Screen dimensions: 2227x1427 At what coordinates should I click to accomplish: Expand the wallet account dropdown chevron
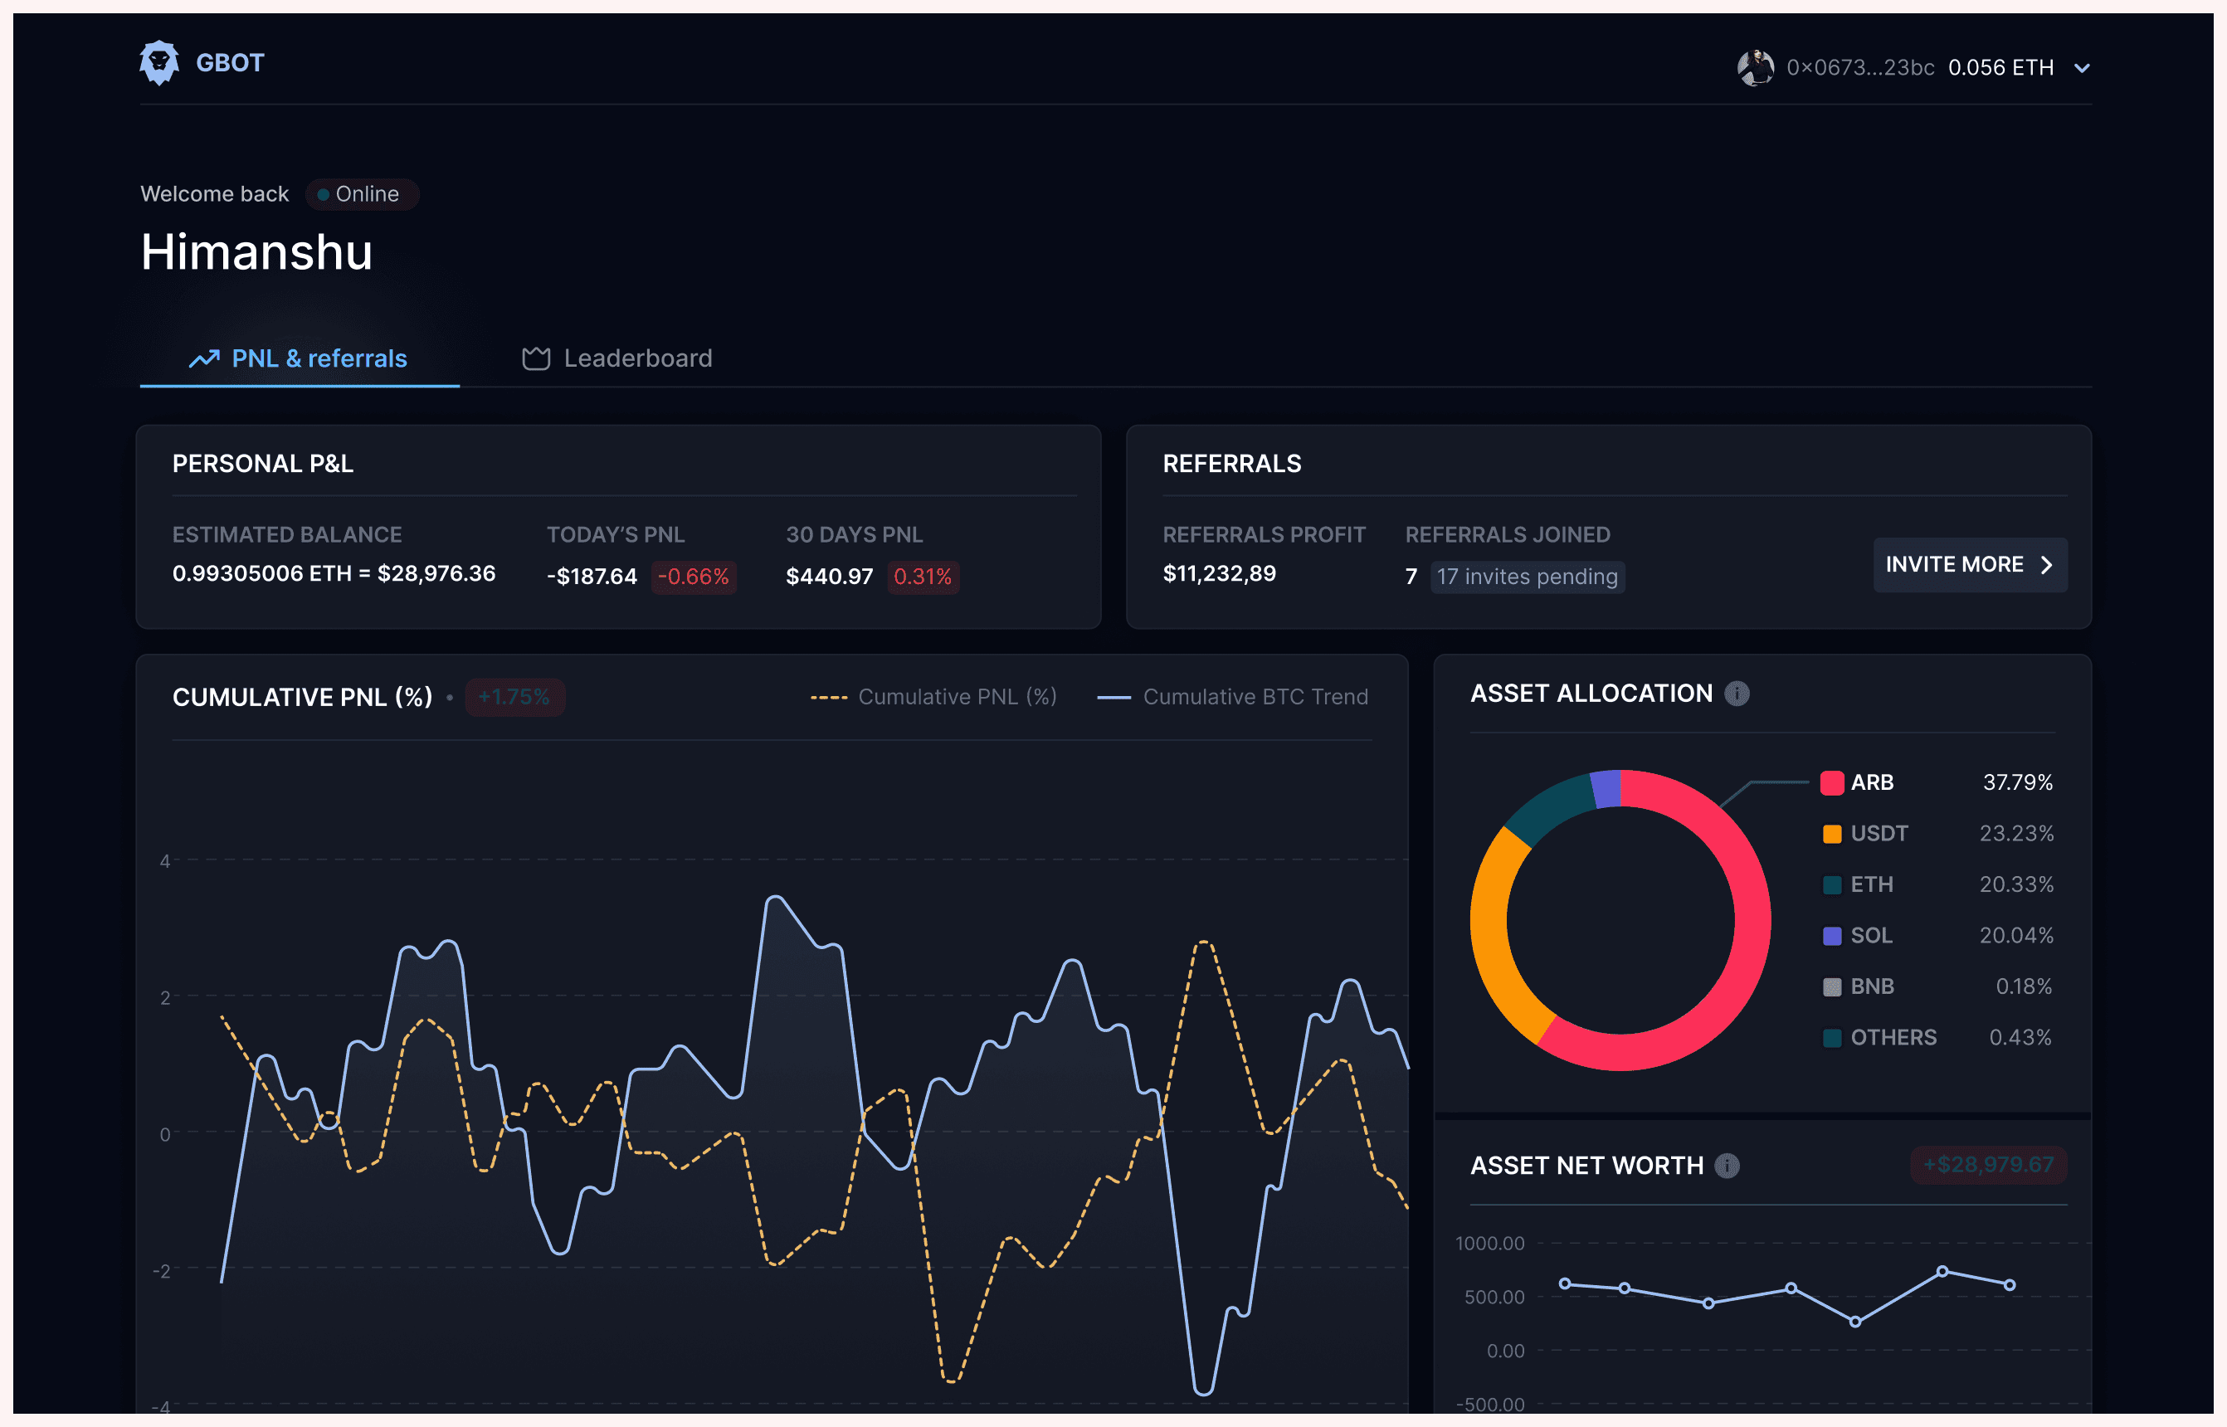click(x=2082, y=69)
